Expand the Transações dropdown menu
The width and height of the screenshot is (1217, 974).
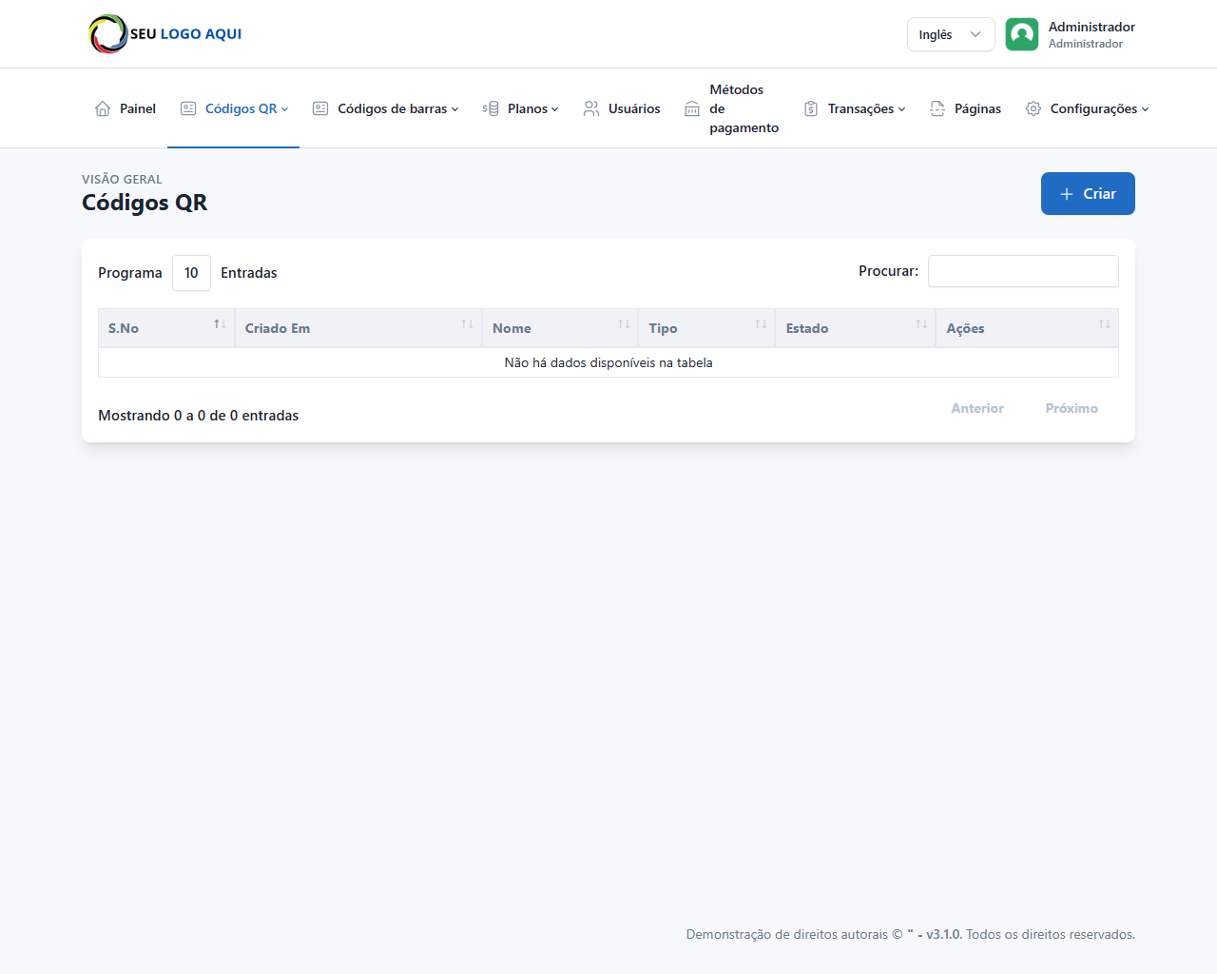click(855, 108)
